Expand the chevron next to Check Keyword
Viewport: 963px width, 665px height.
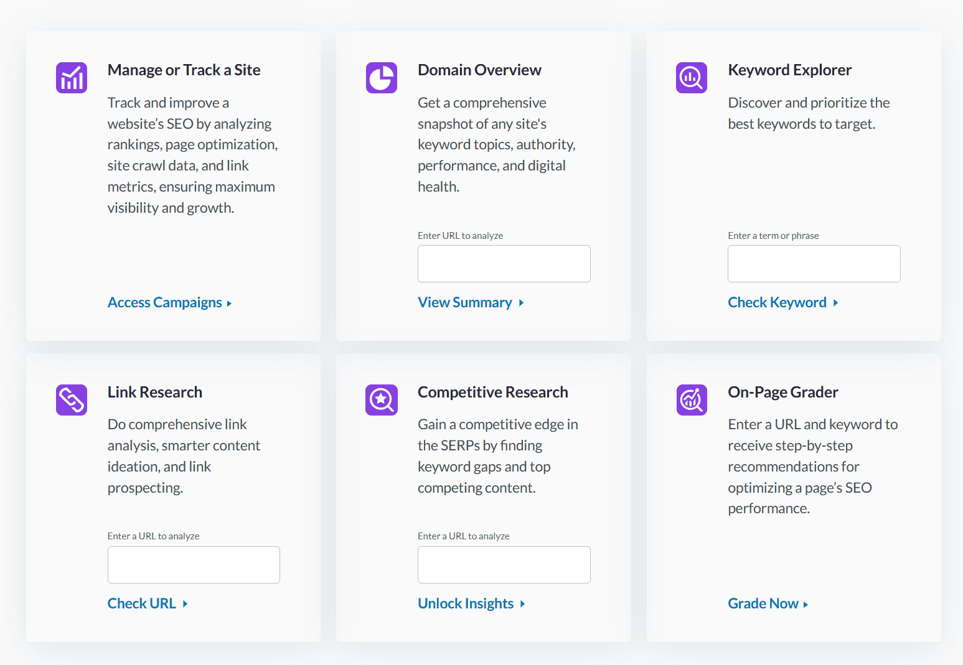pos(836,303)
